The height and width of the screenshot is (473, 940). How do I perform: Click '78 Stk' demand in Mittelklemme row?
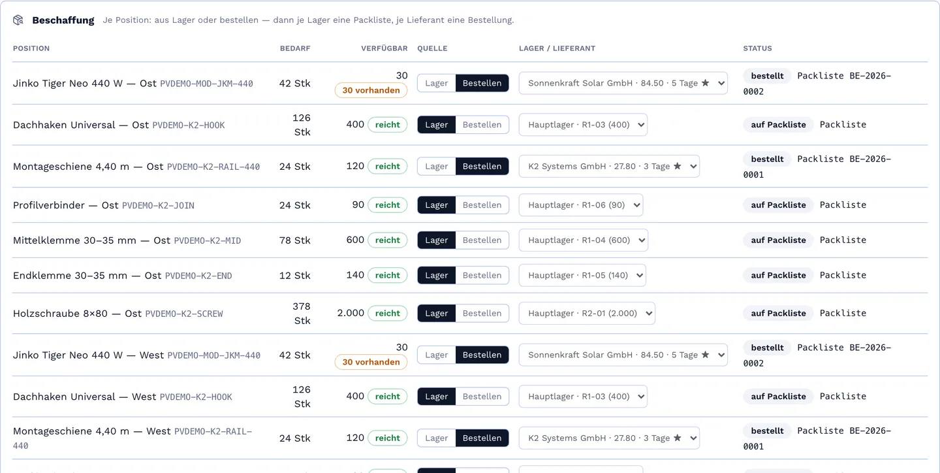coord(295,240)
